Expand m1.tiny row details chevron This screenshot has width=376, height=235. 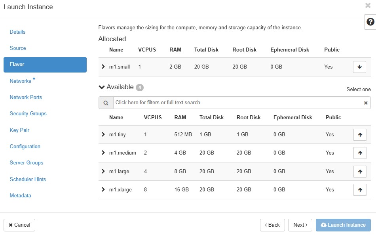coord(103,134)
